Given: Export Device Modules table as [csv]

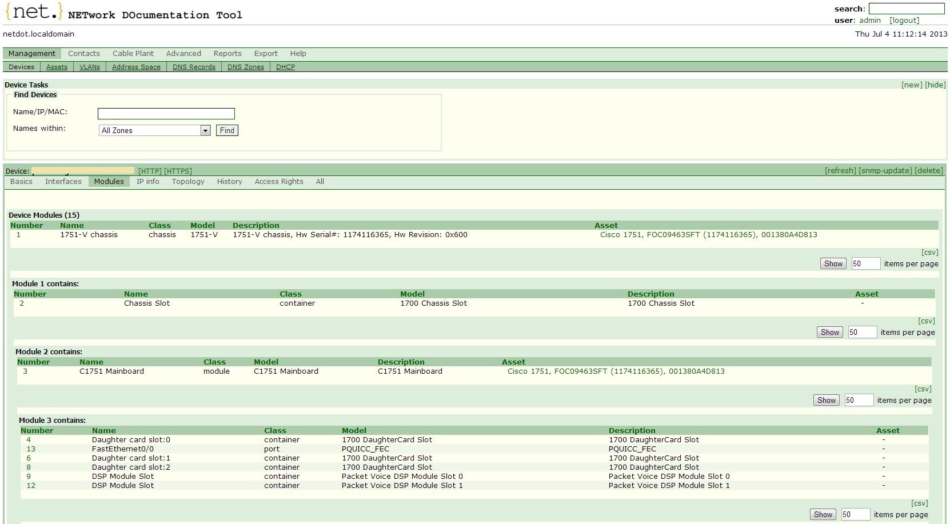Looking at the screenshot, I should pyautogui.click(x=930, y=252).
